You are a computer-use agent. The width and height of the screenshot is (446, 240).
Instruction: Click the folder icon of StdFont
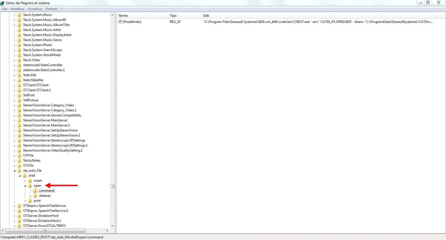tap(19, 95)
